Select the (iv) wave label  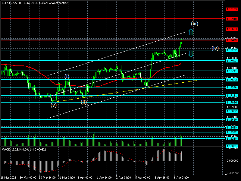tap(215, 48)
